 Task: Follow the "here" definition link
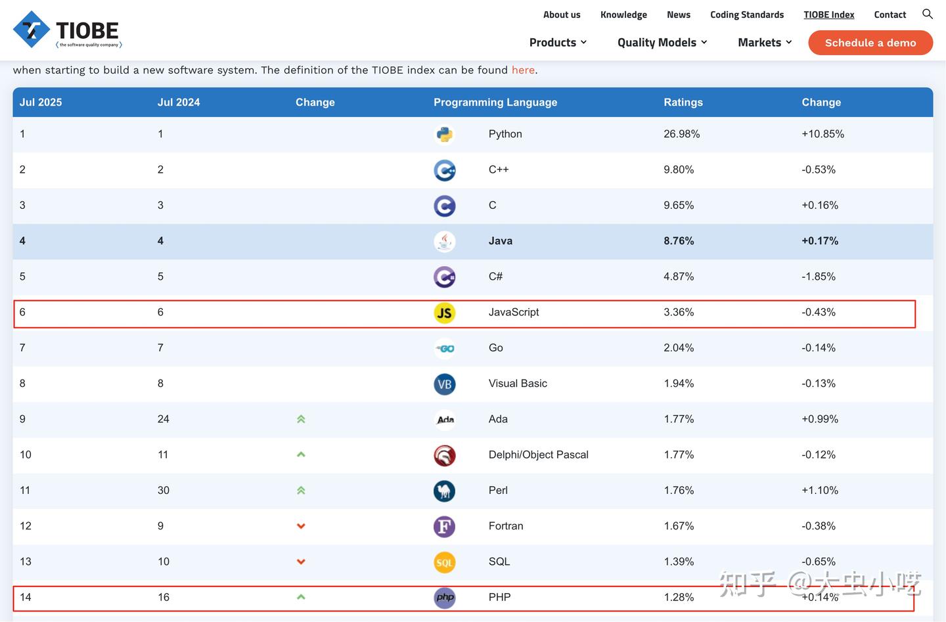click(523, 70)
